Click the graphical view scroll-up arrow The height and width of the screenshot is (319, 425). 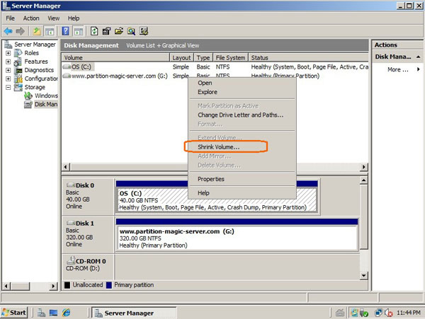pos(363,180)
